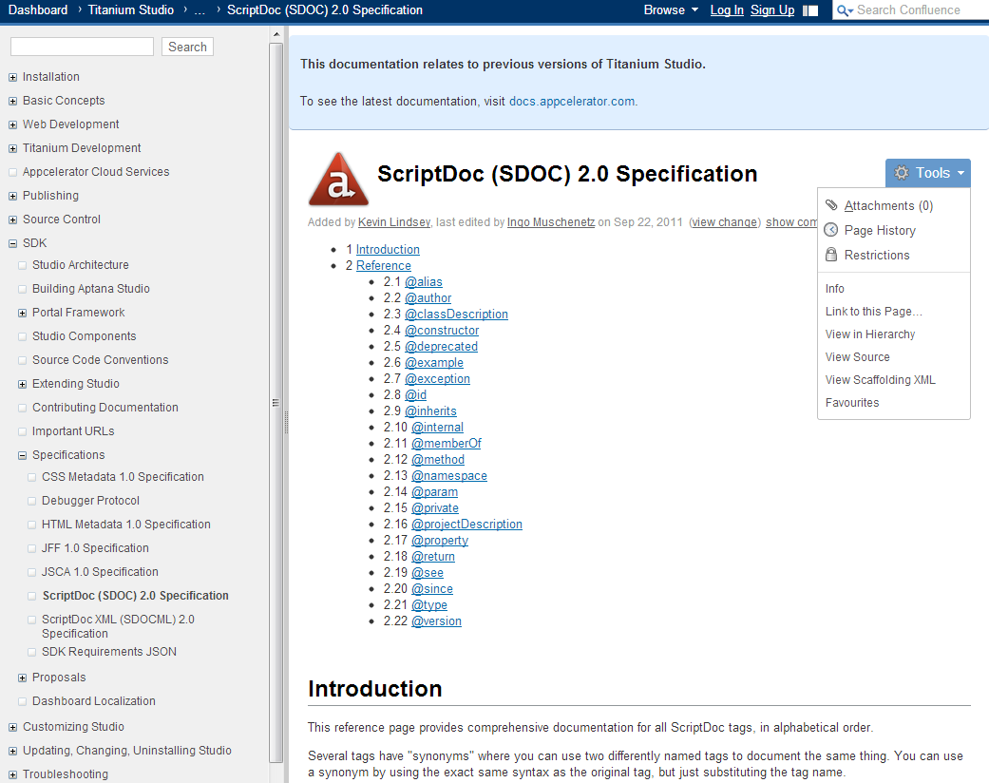Image resolution: width=989 pixels, height=783 pixels.
Task: Jump to the @memberOf link
Action: (446, 444)
